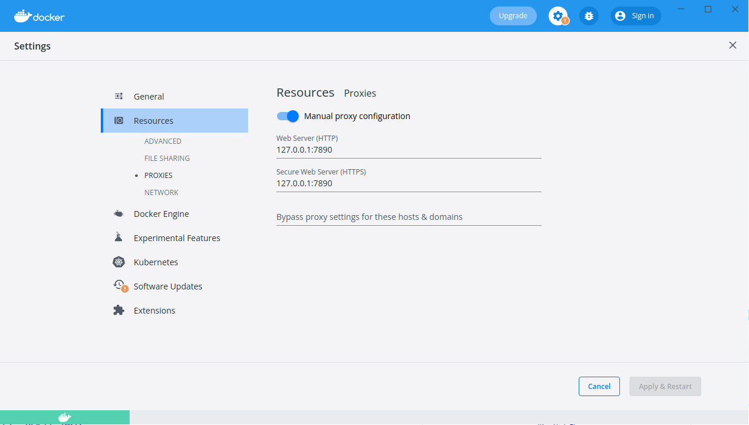
Task: Open the Extensions settings section
Action: (x=174, y=311)
